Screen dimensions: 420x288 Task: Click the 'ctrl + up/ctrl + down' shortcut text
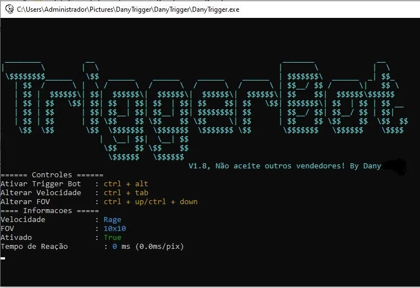(x=151, y=202)
